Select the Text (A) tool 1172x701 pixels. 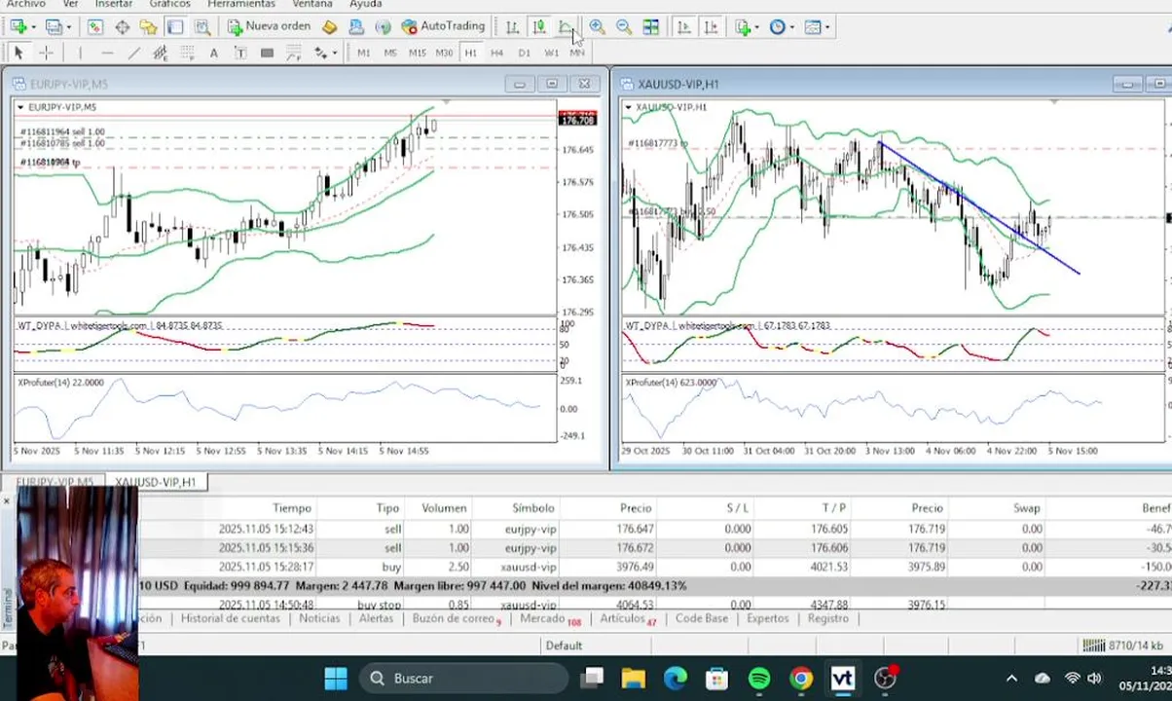coord(213,53)
